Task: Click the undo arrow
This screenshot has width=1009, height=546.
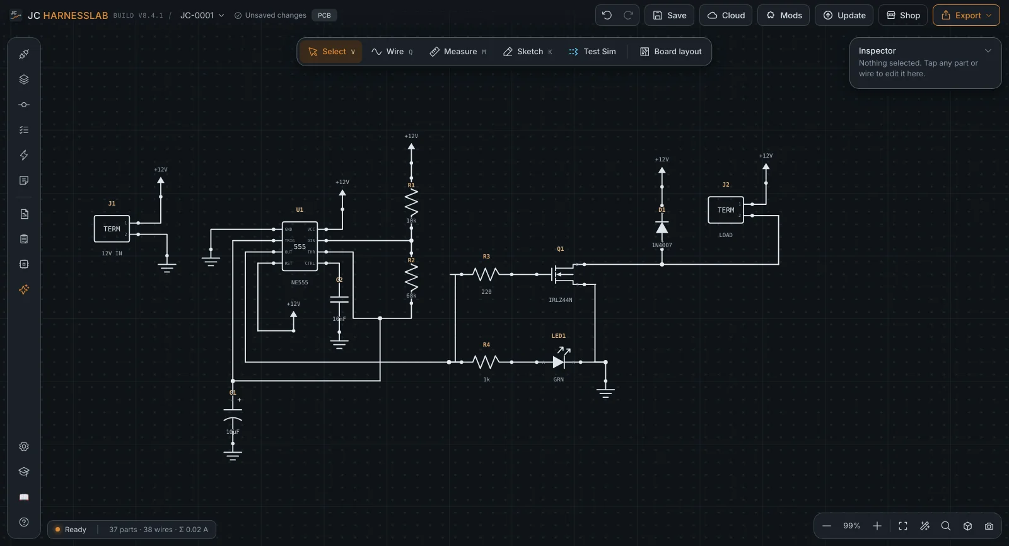Action: click(x=607, y=15)
